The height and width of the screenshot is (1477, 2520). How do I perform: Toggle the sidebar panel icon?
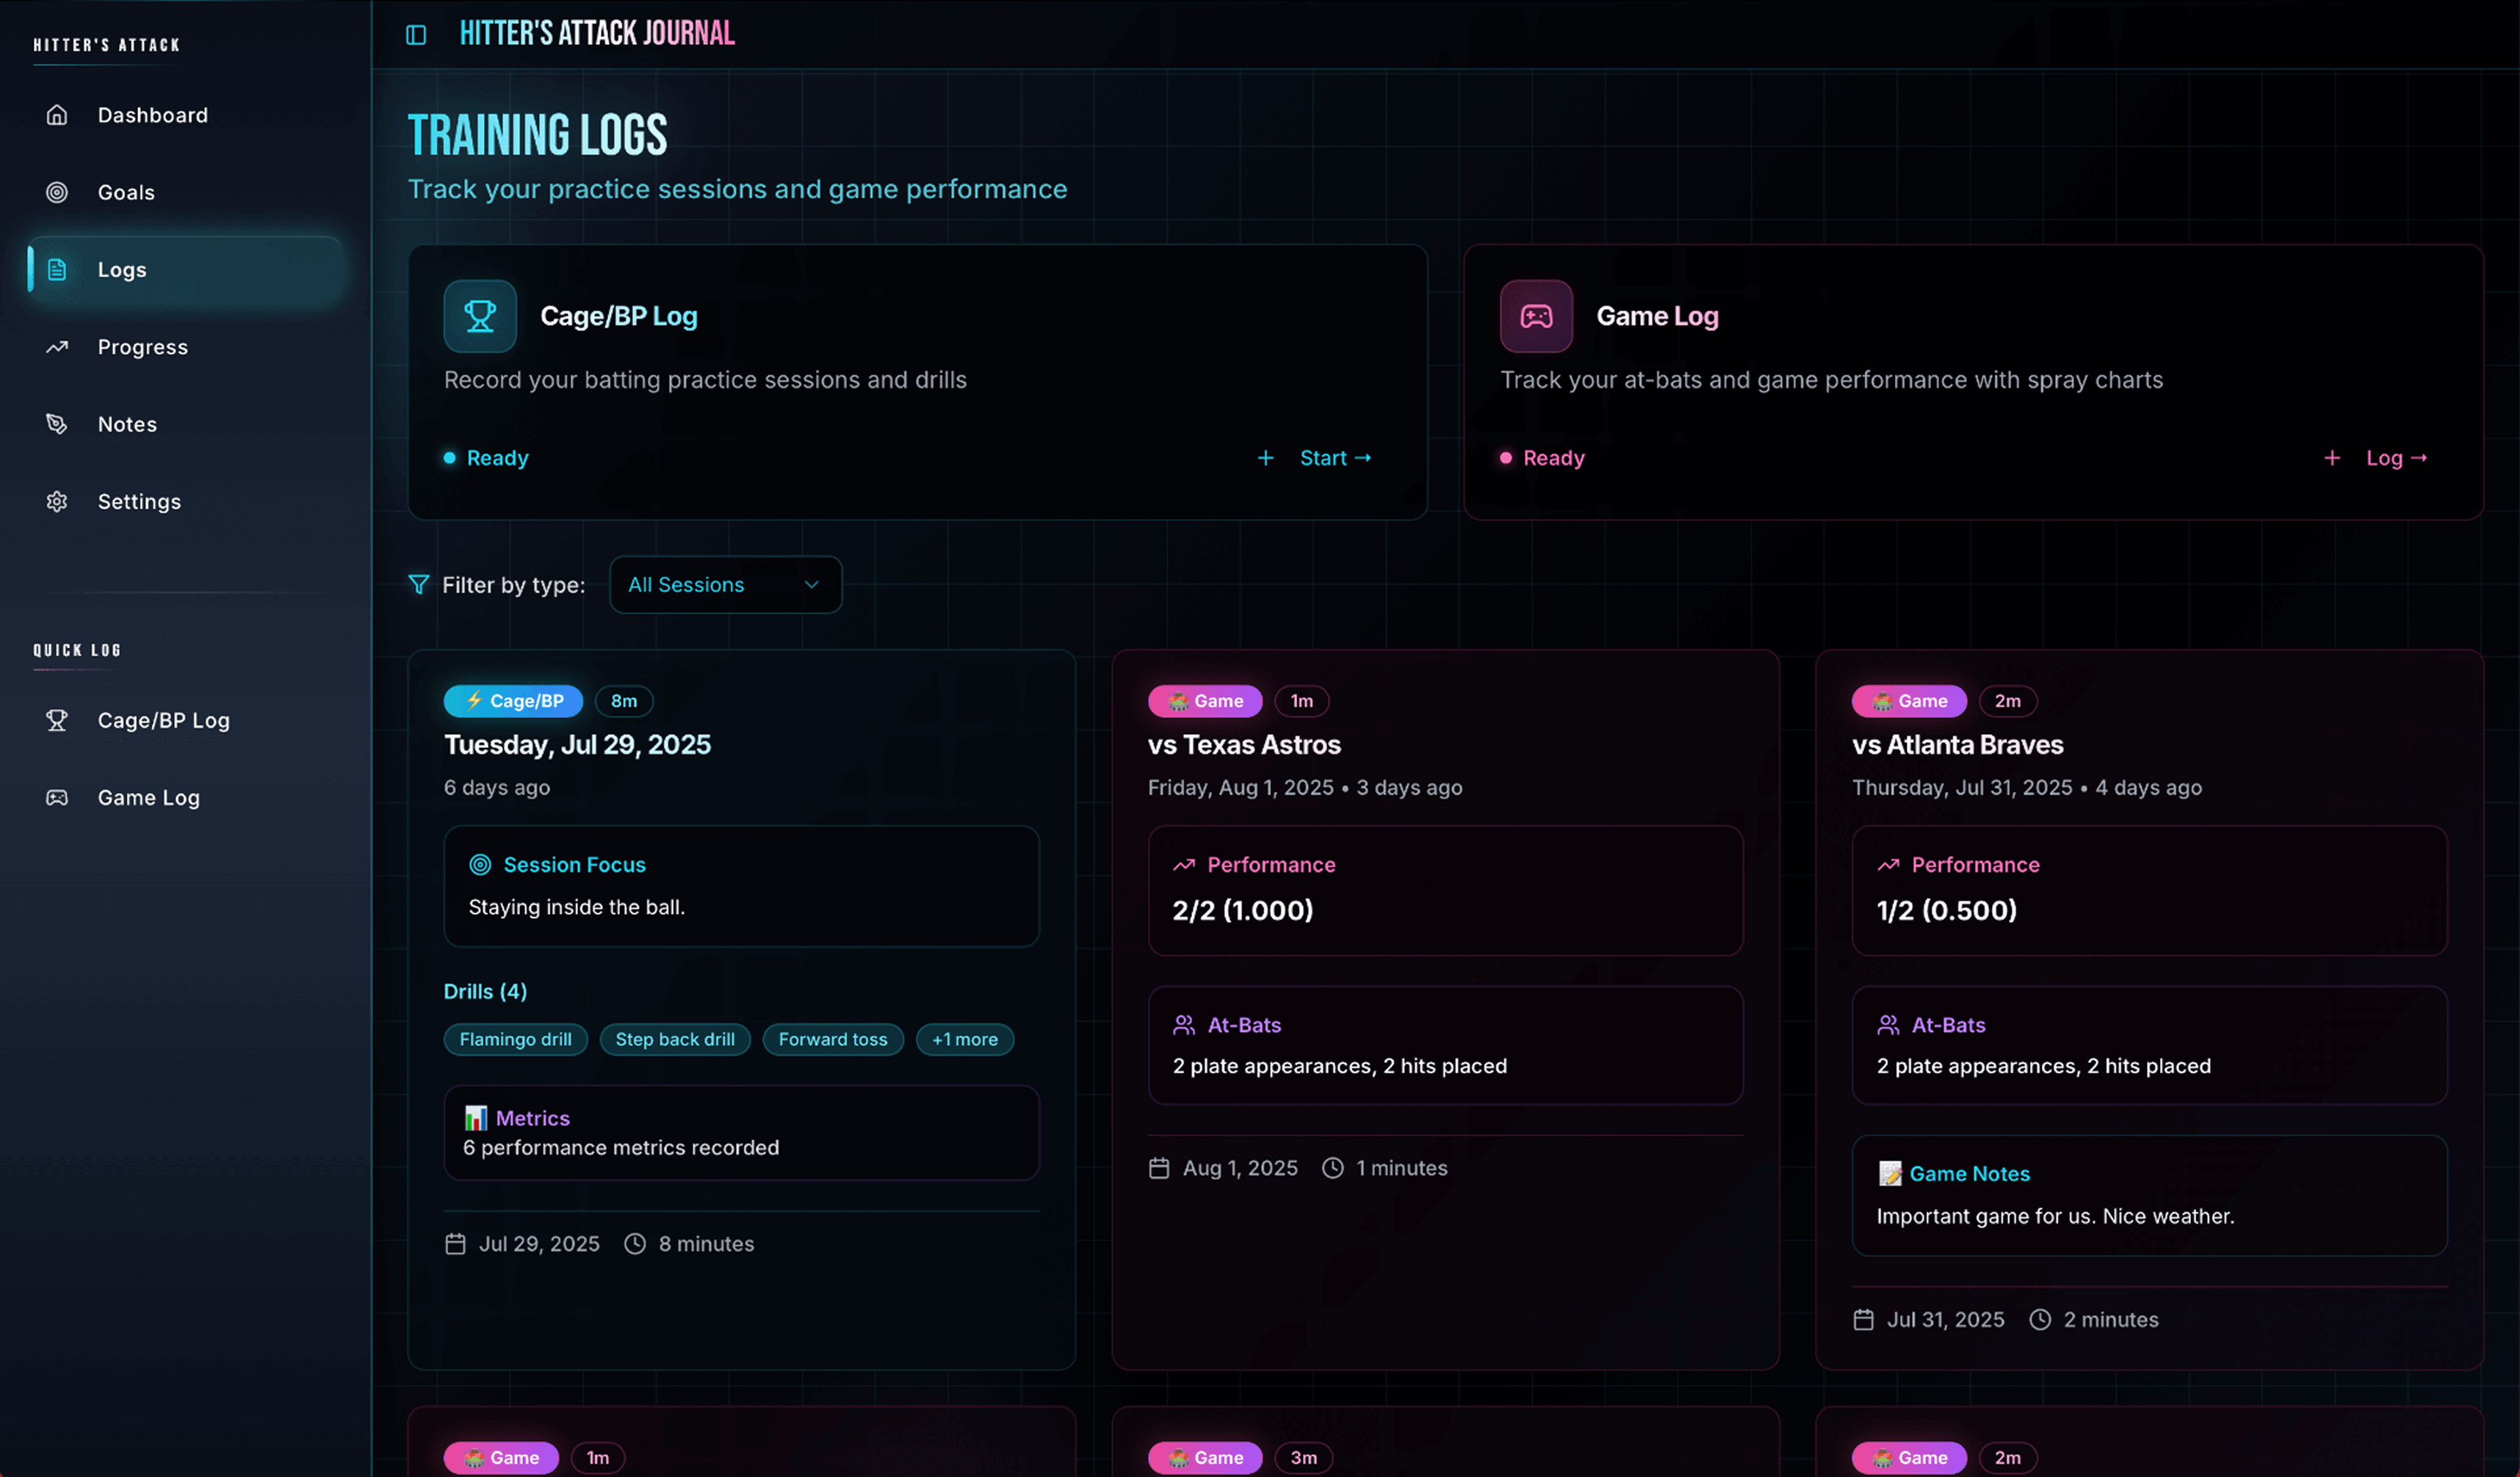tap(416, 35)
